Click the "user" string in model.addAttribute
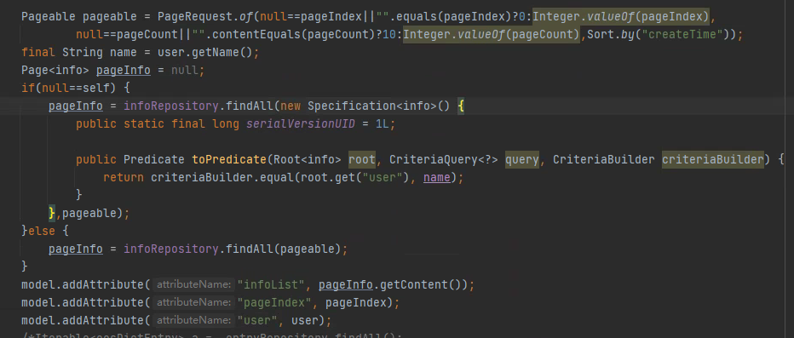Viewport: 794px width, 338px height. point(257,320)
